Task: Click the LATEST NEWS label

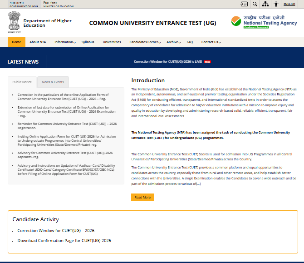Action: tap(23, 62)
